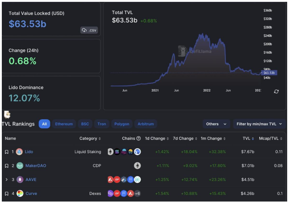The width and height of the screenshot is (289, 203).
Task: Select the All chains filter tab
Action: [x=45, y=124]
